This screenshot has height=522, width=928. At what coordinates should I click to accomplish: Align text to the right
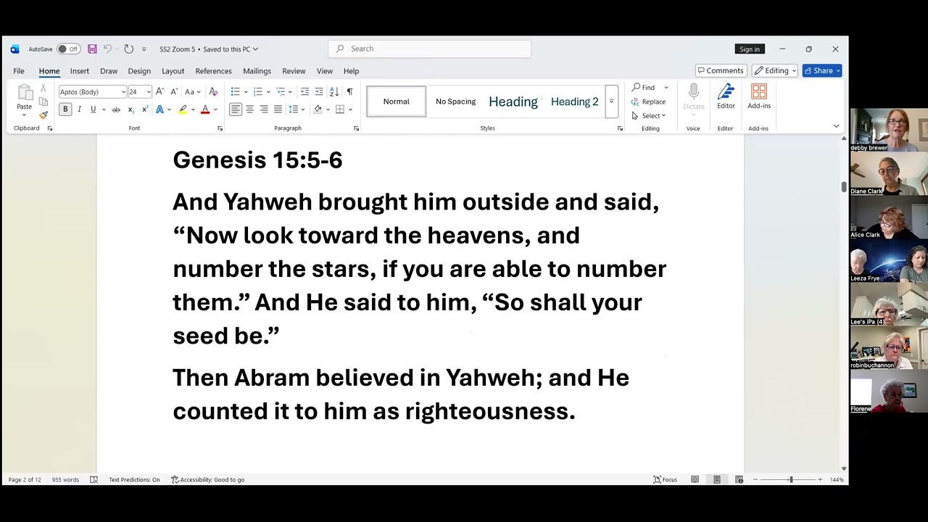pos(264,109)
